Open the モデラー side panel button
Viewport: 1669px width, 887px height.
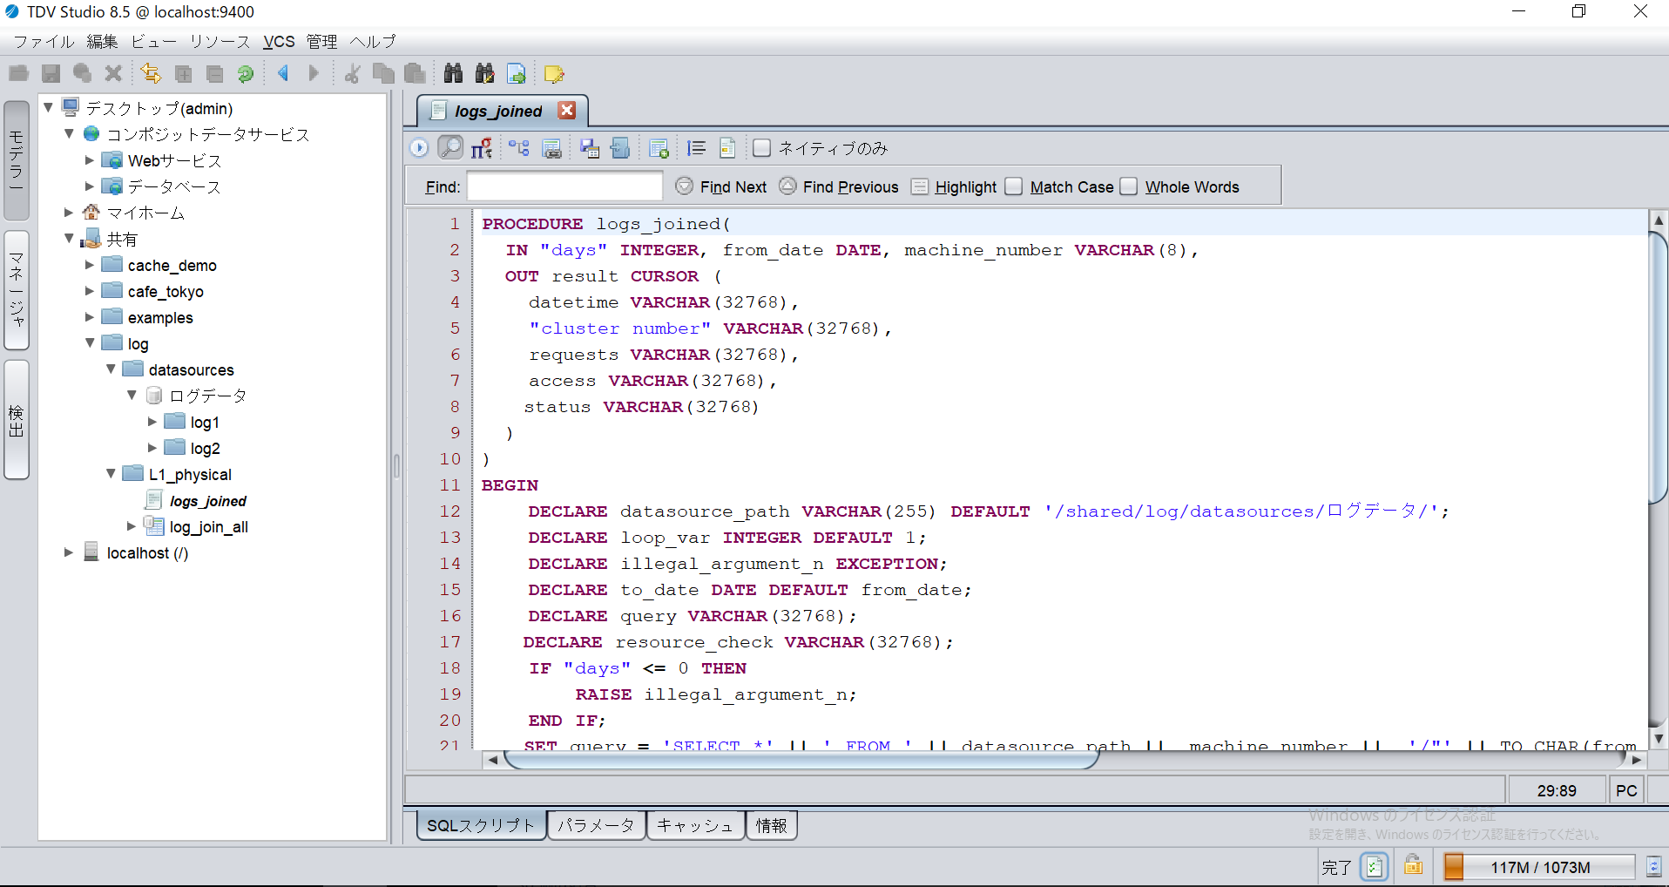[x=17, y=160]
